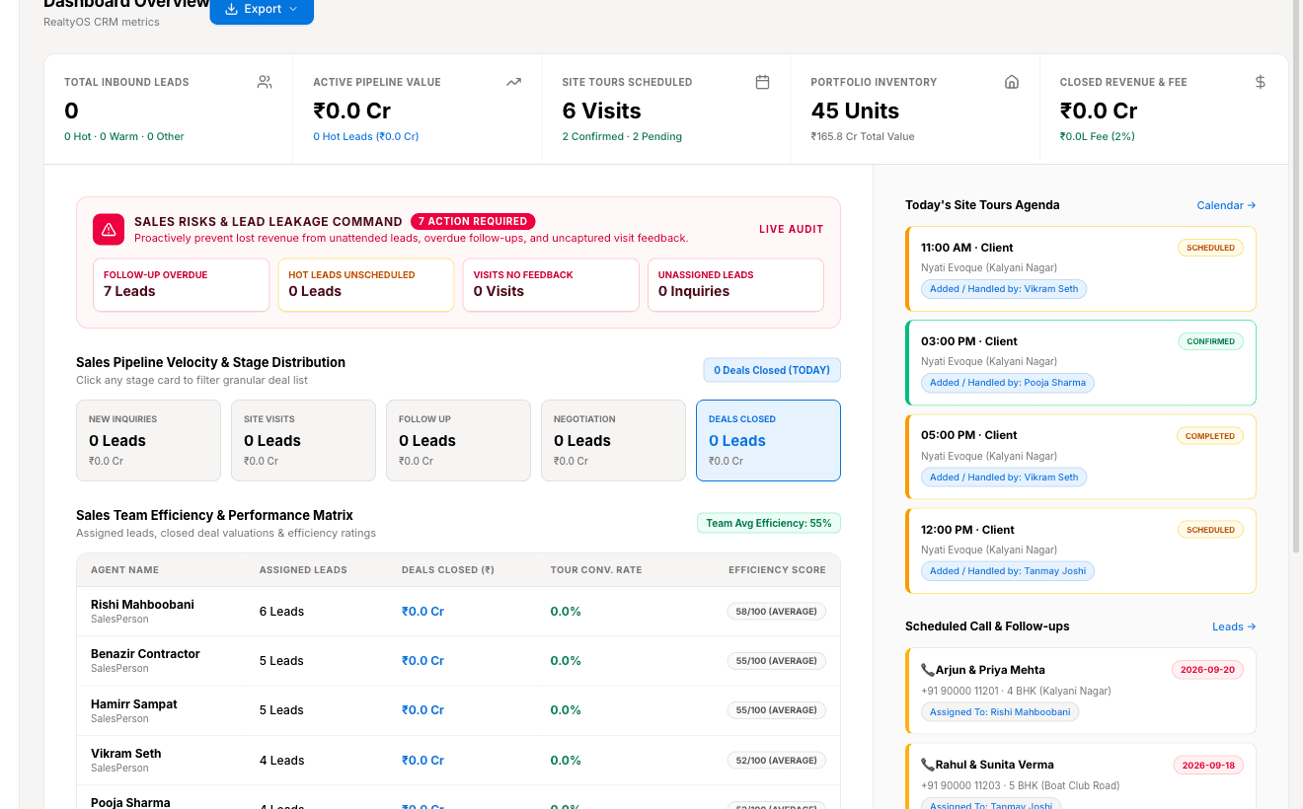Click the Live Audit label
The width and height of the screenshot is (1303, 809).
791,229
